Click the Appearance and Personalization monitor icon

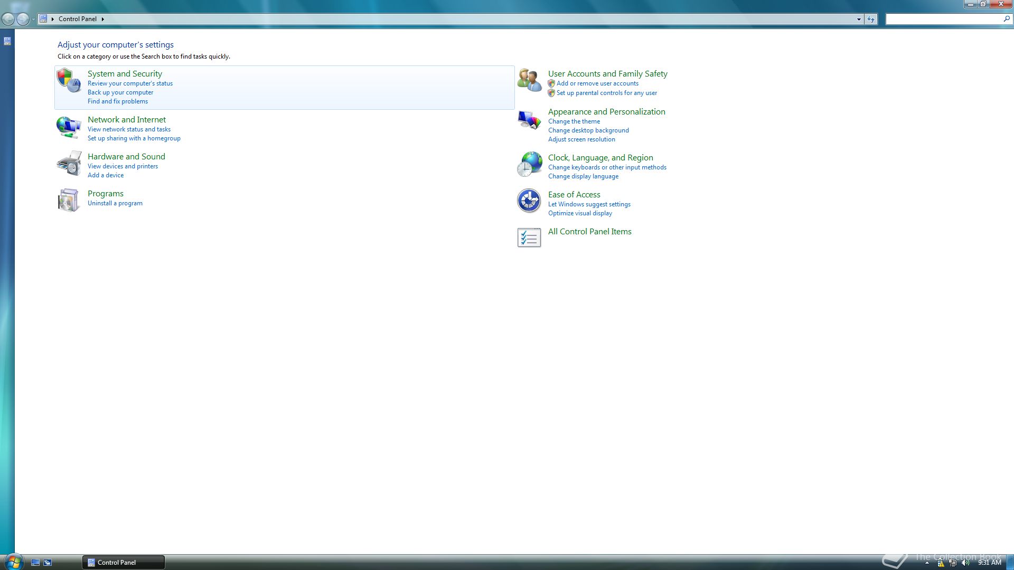click(x=529, y=120)
